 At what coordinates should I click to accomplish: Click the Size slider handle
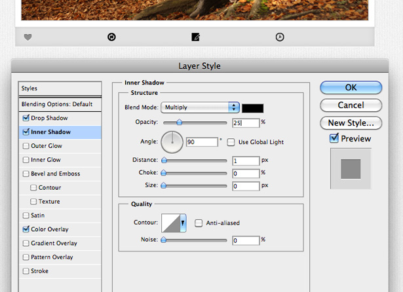163,185
